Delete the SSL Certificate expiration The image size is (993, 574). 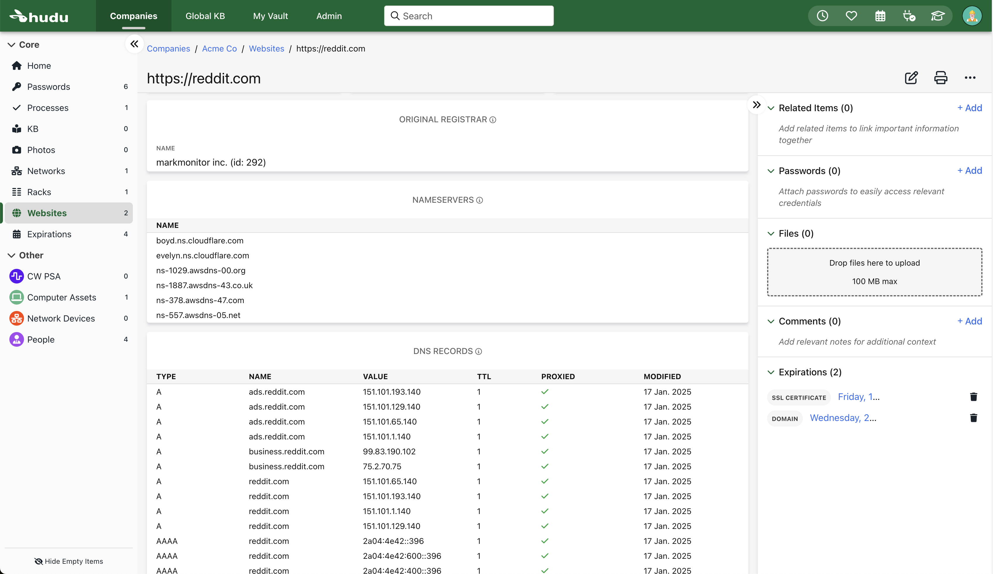pyautogui.click(x=973, y=397)
